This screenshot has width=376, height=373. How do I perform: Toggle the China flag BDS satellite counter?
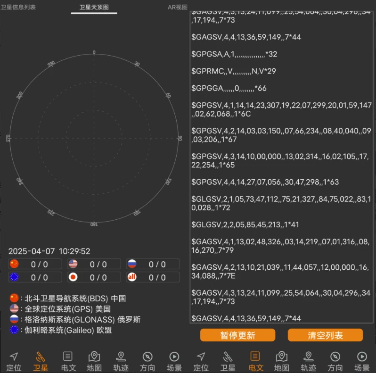(35, 264)
